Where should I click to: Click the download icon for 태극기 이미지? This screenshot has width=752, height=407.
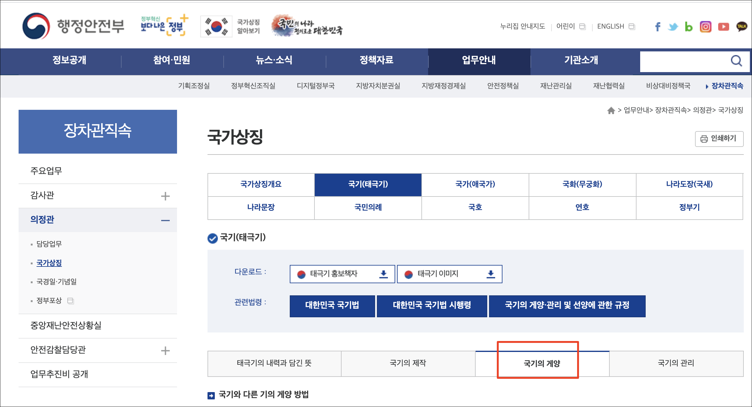[491, 274]
